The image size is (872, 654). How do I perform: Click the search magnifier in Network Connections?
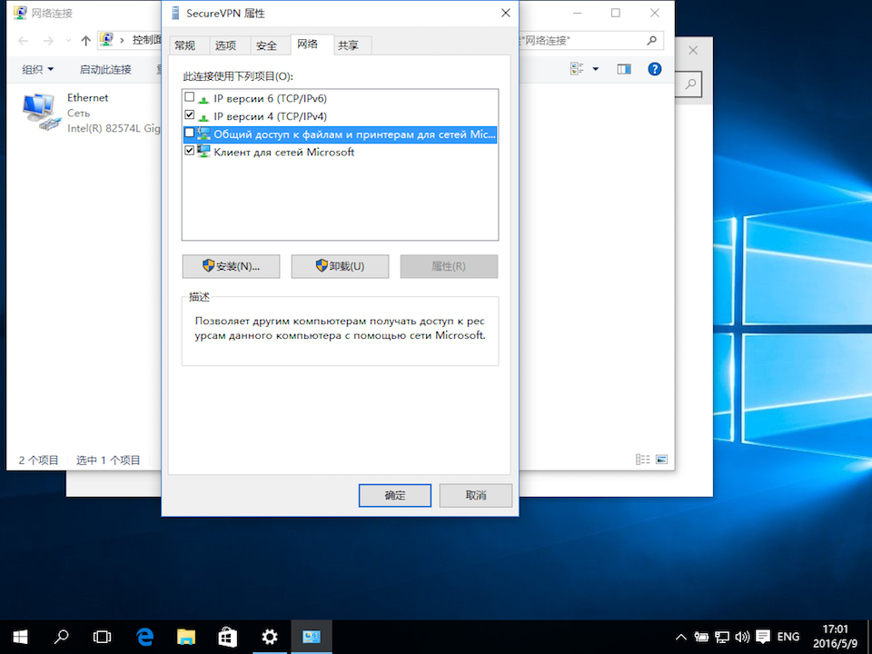click(x=652, y=40)
